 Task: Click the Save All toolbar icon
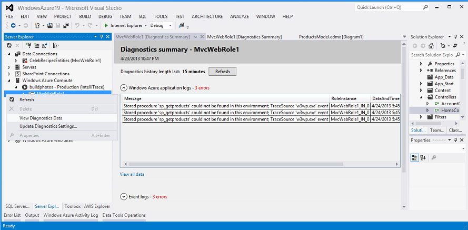click(66, 26)
